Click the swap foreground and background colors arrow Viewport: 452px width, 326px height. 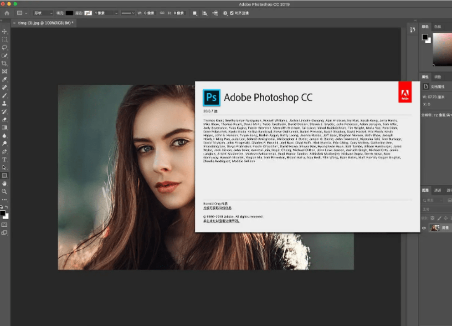[x=7, y=207]
